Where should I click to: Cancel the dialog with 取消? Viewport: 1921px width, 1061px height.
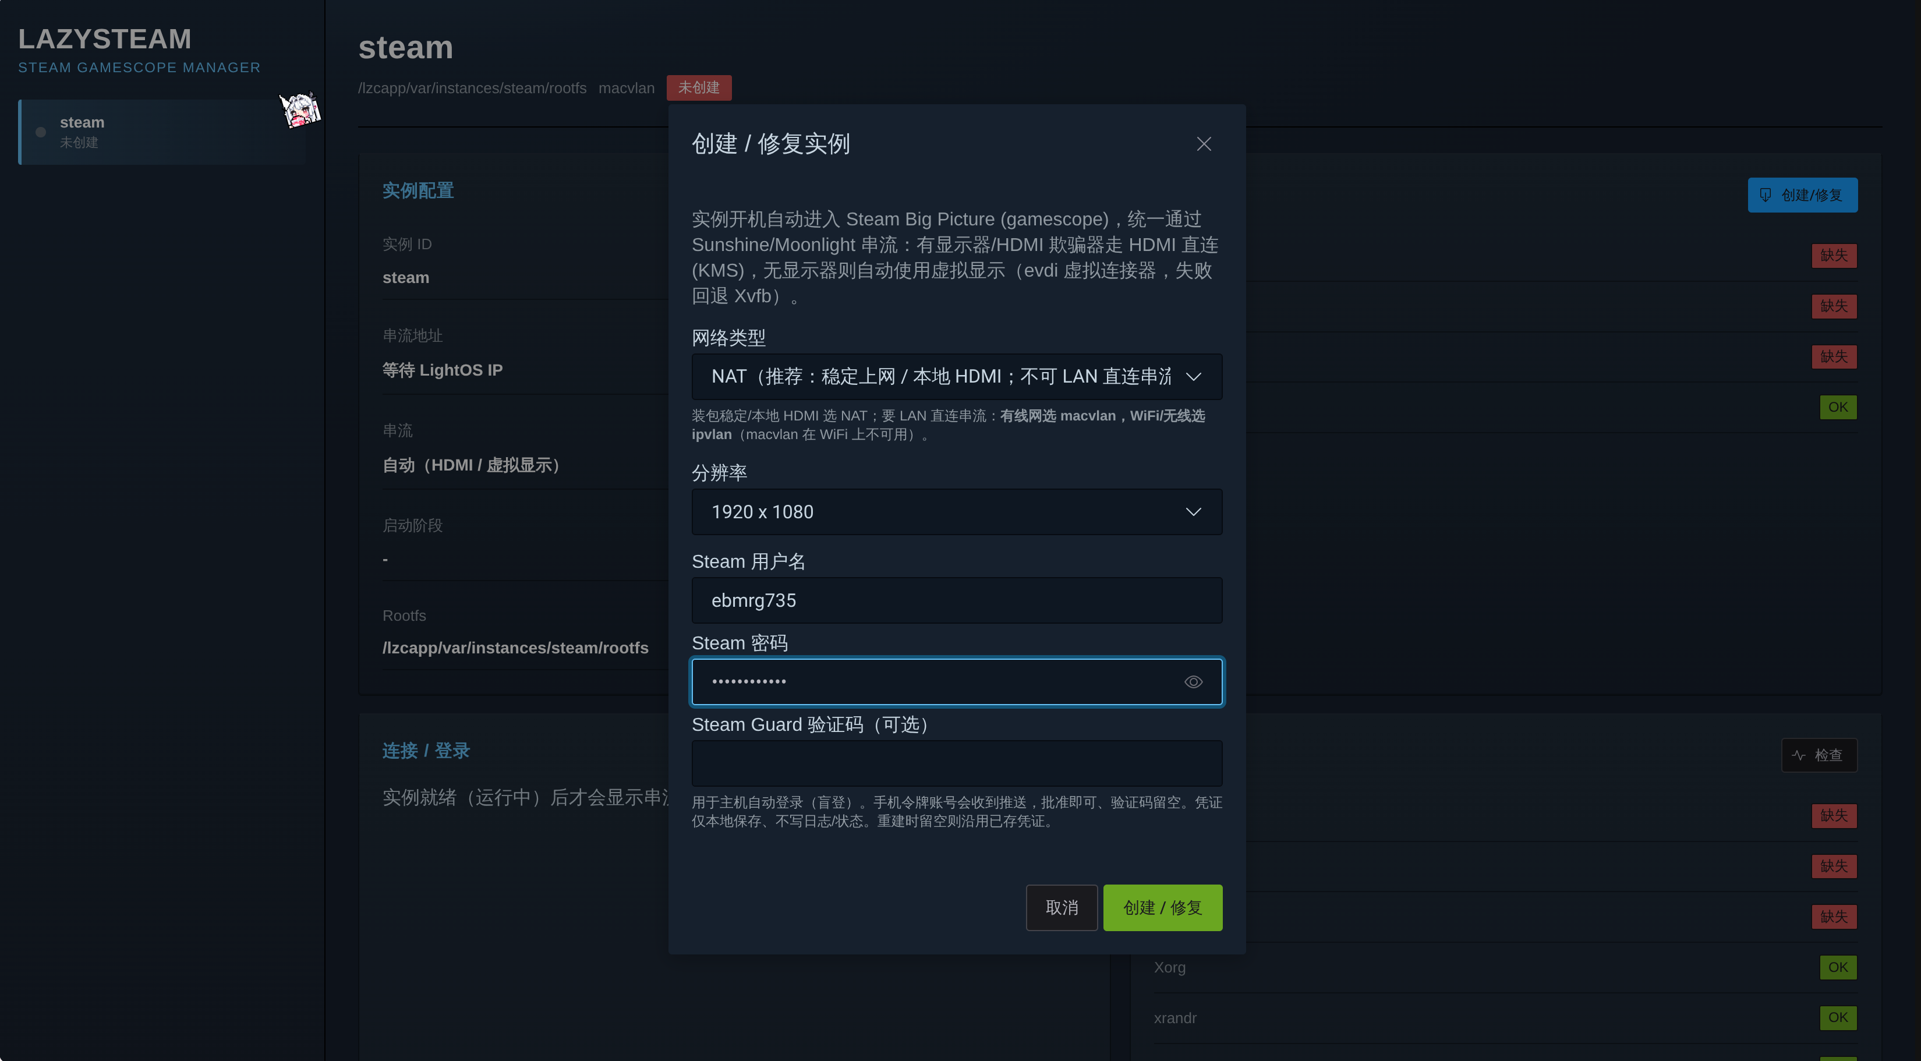pos(1061,907)
